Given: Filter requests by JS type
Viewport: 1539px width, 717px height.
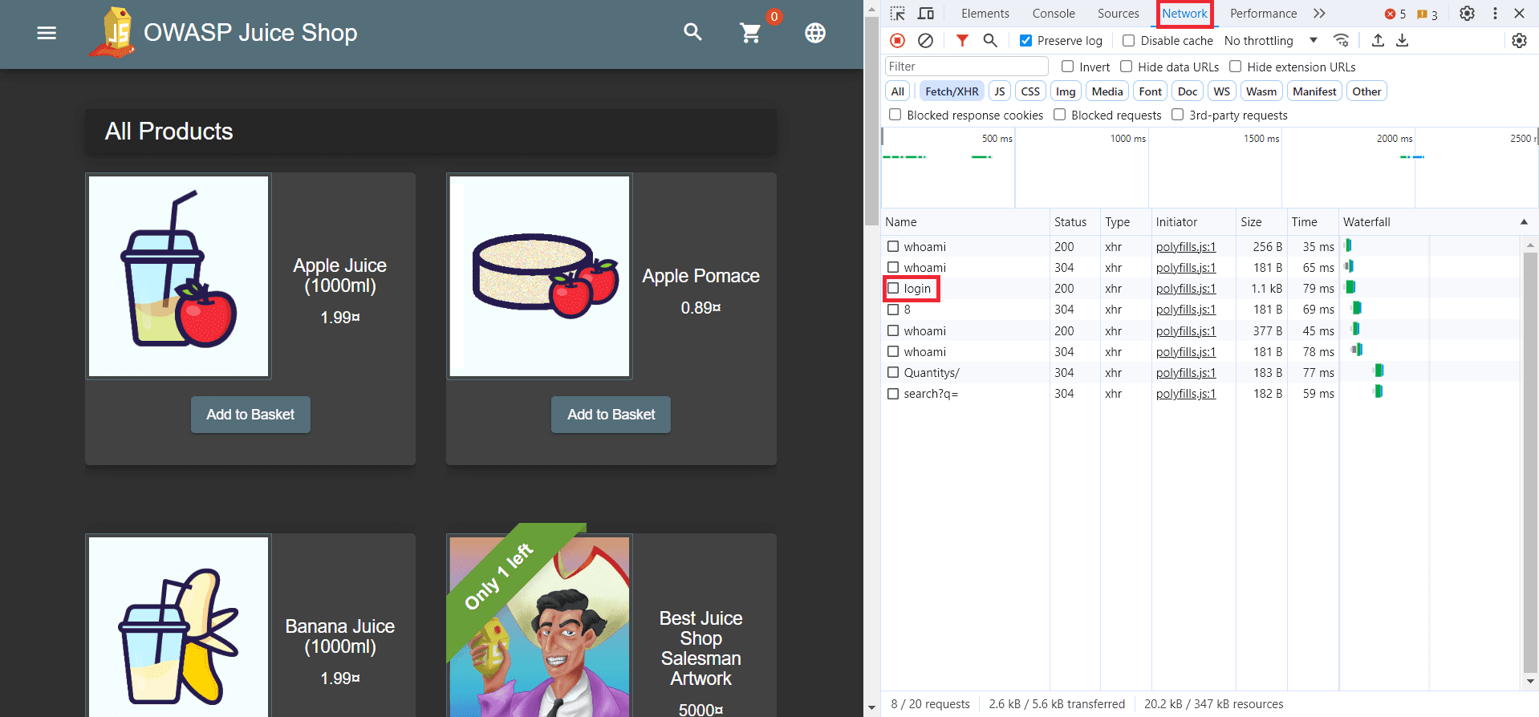Looking at the screenshot, I should (1000, 91).
